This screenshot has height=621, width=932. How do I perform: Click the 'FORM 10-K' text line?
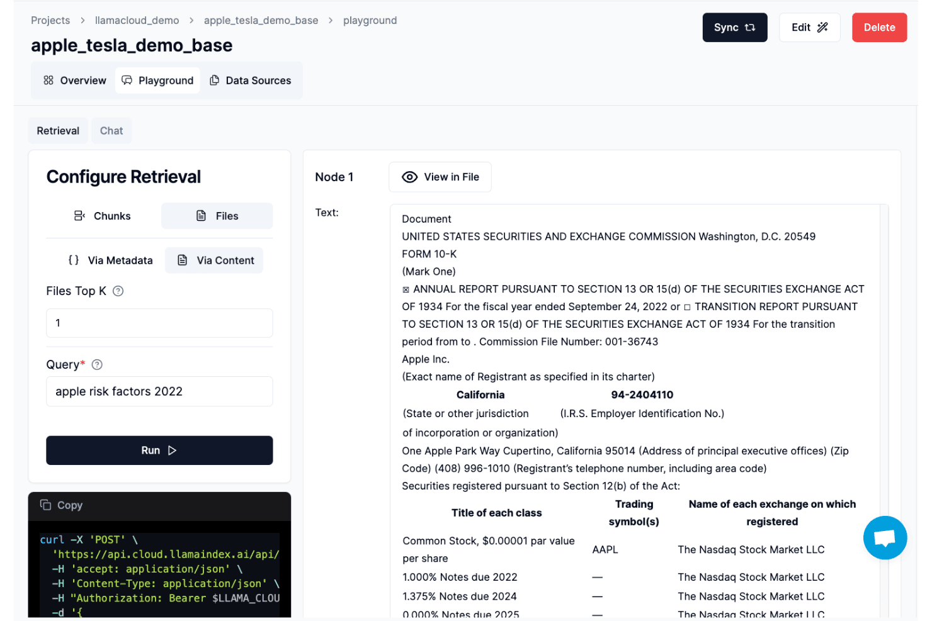click(429, 254)
